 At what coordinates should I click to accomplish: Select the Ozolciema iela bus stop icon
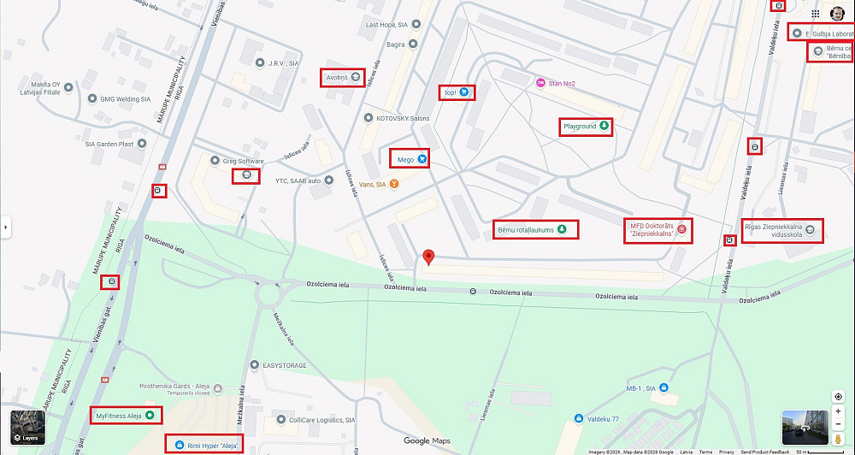click(474, 292)
